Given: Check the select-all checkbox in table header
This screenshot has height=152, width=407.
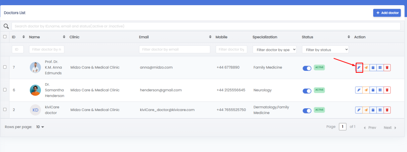Looking at the screenshot, I should pos(5,37).
